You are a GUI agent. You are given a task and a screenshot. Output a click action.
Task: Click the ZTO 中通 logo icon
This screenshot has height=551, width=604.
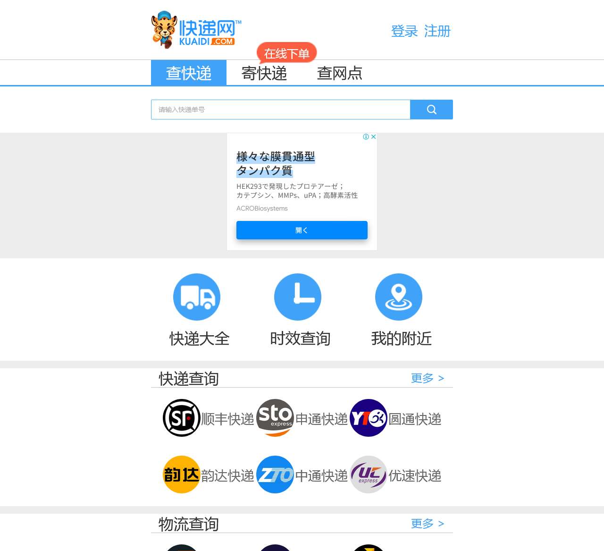(x=275, y=475)
